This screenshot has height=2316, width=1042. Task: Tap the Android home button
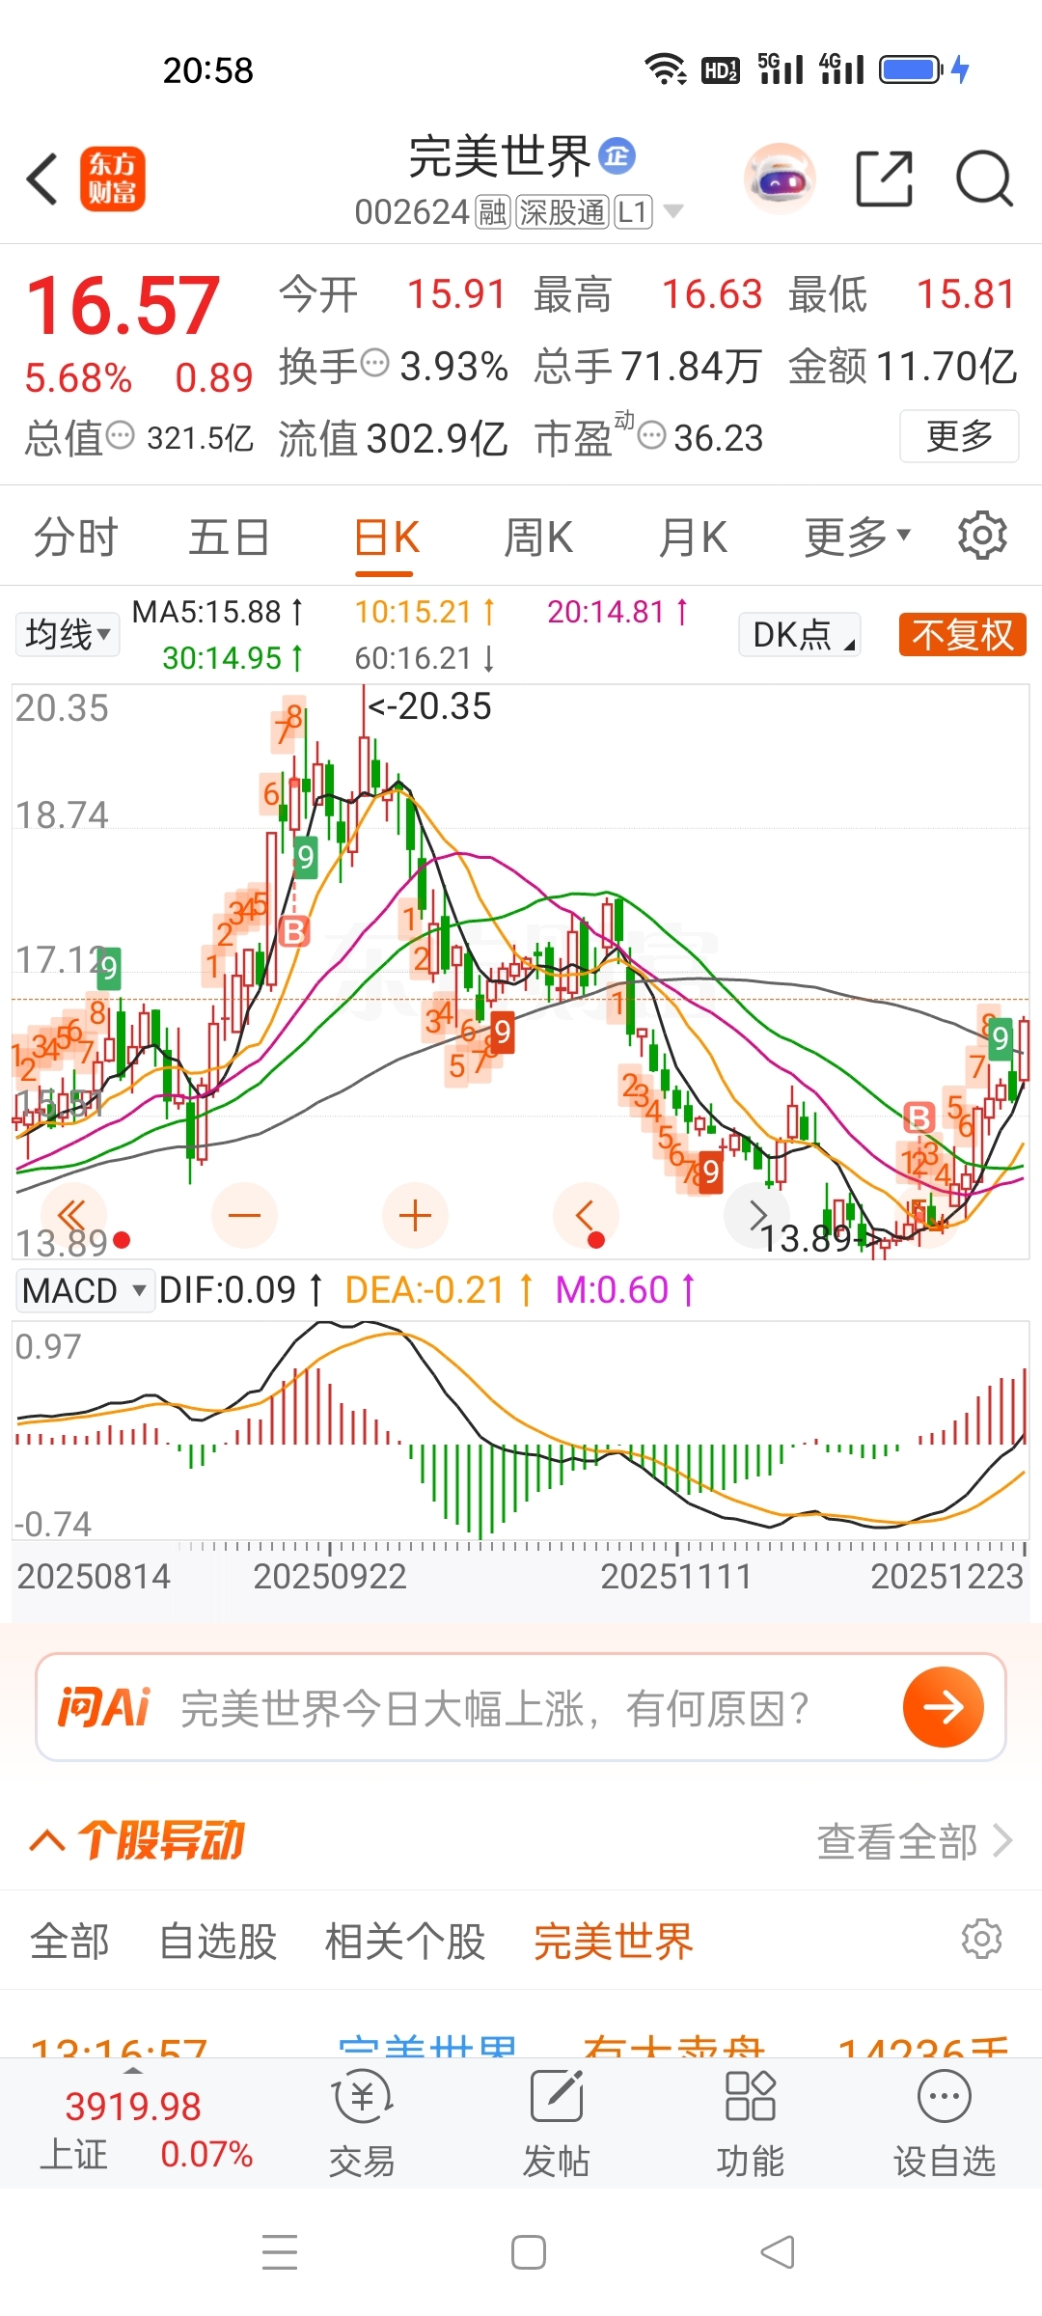pyautogui.click(x=528, y=2252)
